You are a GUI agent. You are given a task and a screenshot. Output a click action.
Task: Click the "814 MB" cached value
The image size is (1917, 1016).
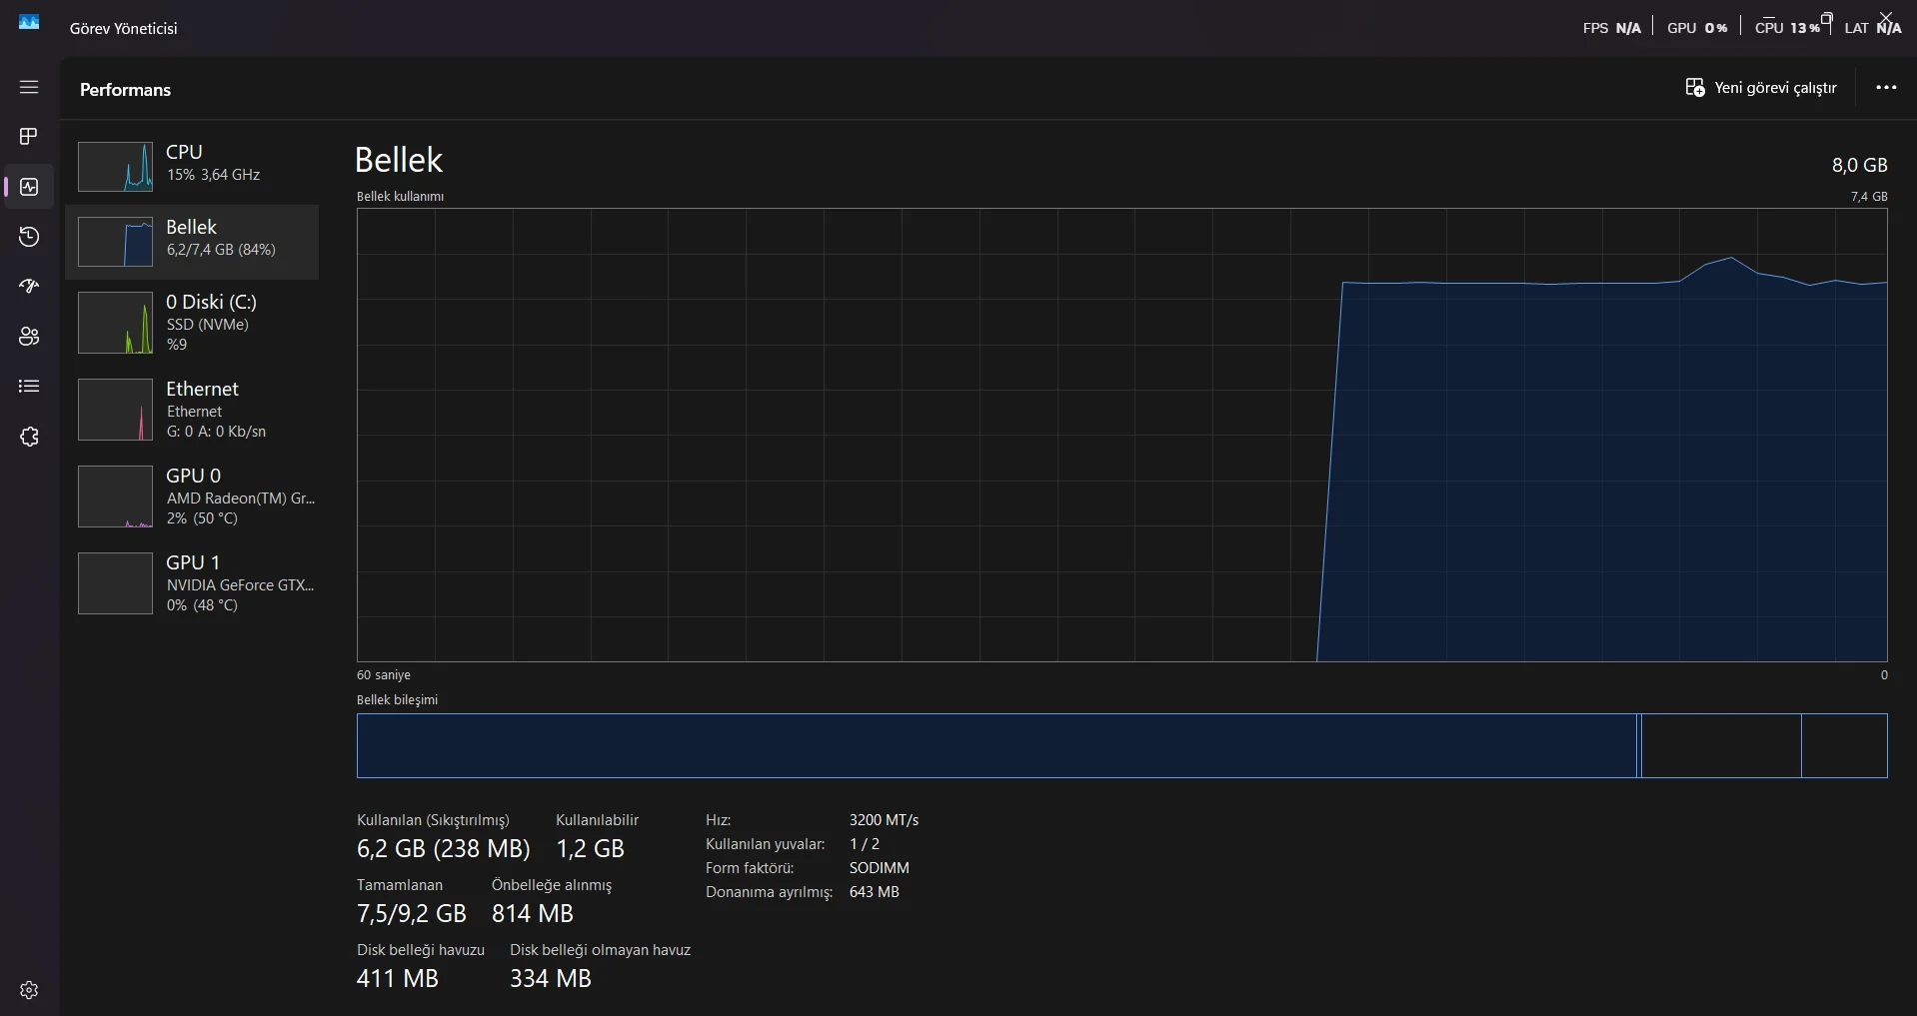(533, 914)
